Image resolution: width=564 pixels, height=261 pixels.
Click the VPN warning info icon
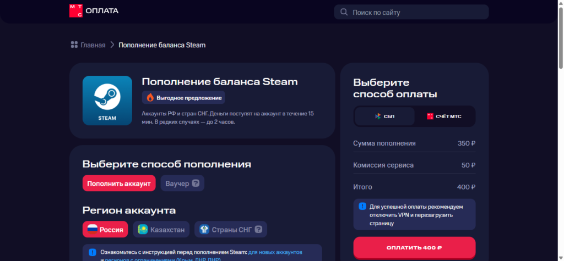click(362, 207)
